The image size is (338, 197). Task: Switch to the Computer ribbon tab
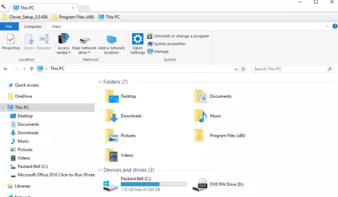point(32,26)
